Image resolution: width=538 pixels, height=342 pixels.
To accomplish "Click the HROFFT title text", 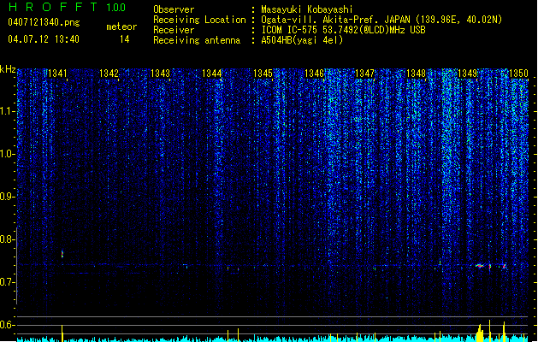I will (52, 7).
